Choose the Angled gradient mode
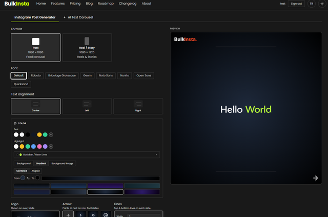 pos(35,171)
